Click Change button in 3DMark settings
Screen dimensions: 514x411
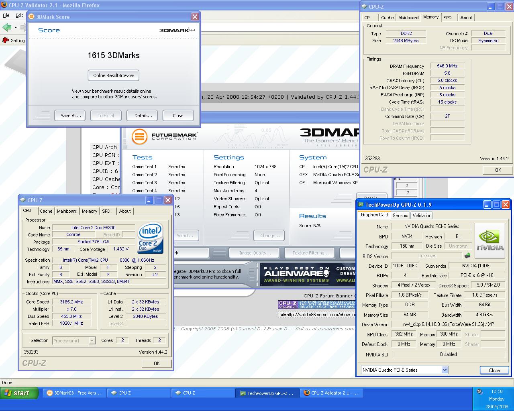[269, 236]
